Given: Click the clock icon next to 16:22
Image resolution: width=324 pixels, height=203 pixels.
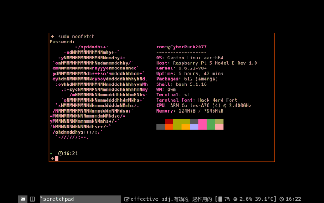Looking at the screenshot, I should 282,199.
